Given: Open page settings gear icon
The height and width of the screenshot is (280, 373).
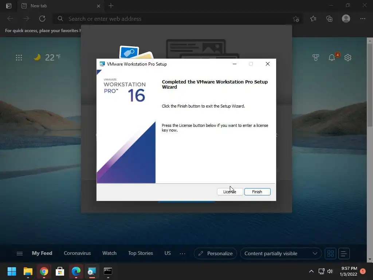Looking at the screenshot, I should point(348,57).
